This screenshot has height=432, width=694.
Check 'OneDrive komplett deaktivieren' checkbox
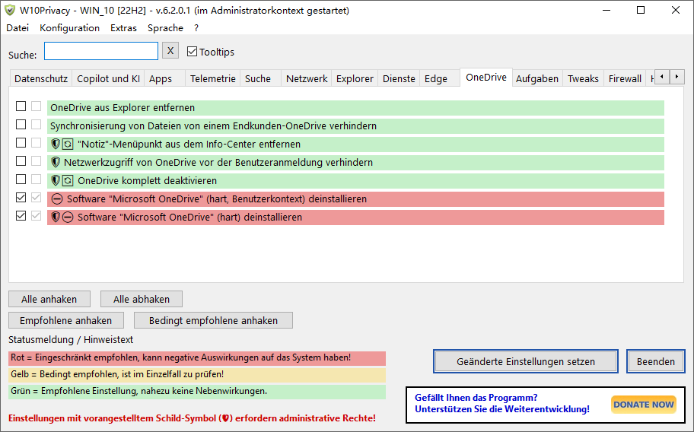(x=21, y=179)
